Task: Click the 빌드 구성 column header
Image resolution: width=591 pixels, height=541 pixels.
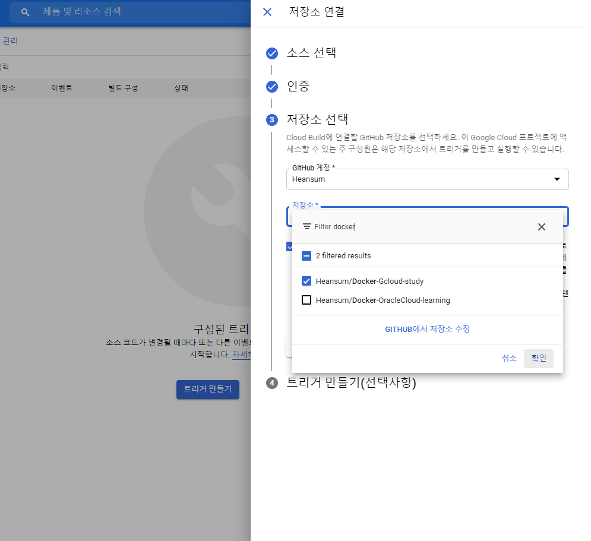Action: click(x=124, y=88)
